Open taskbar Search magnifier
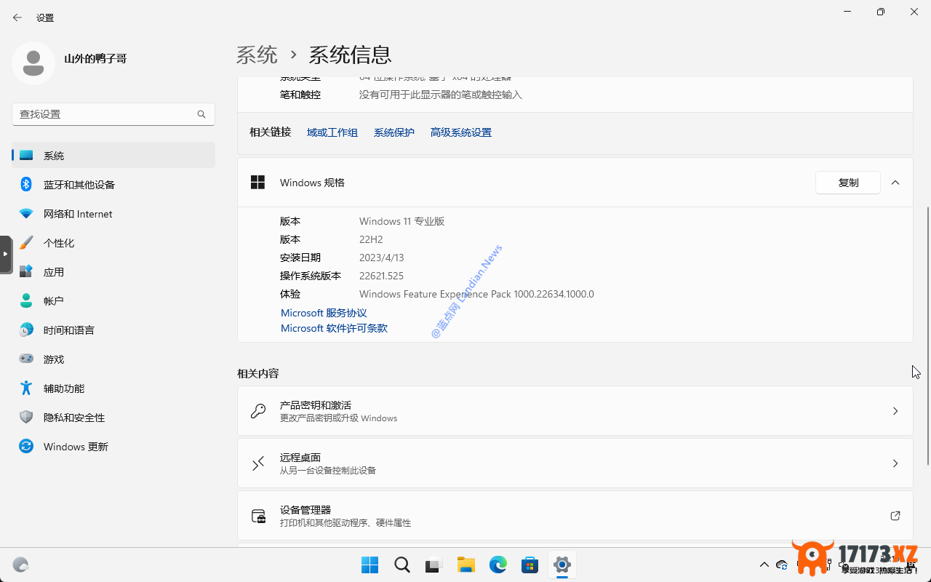 click(401, 565)
